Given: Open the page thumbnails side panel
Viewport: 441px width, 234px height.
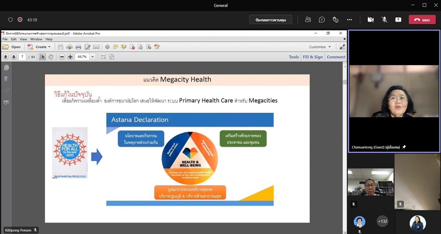Looking at the screenshot, I should tap(6, 68).
